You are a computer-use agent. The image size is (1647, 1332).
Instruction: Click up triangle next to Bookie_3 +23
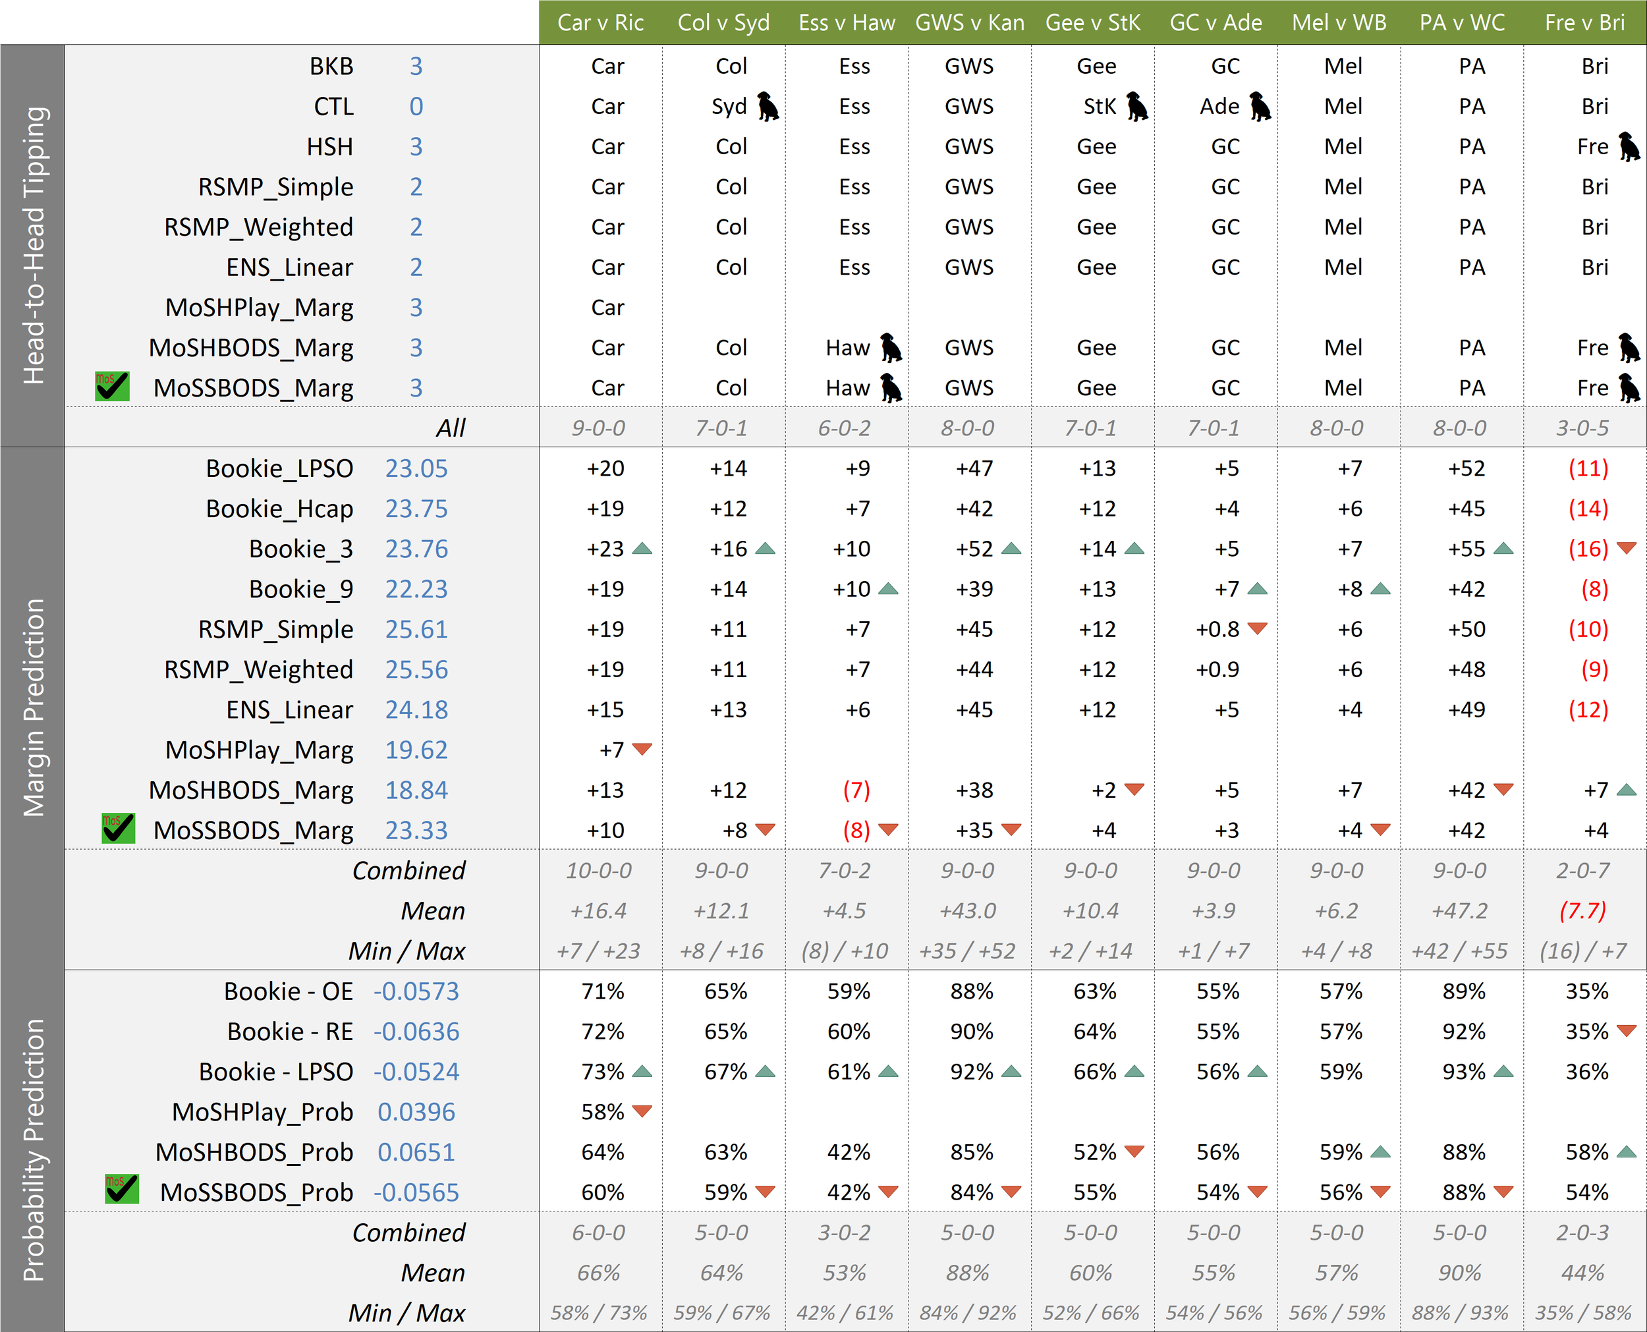[x=642, y=549]
